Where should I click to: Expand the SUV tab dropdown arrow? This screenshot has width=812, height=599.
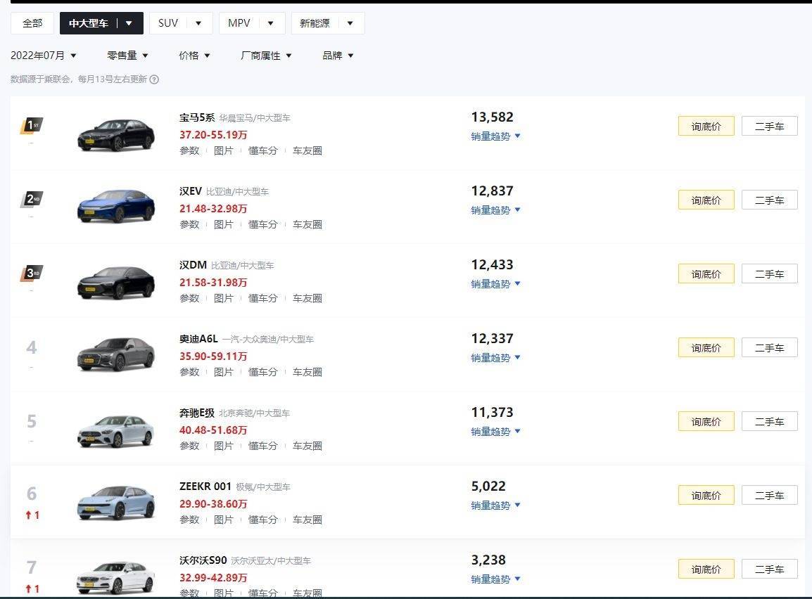pos(198,23)
